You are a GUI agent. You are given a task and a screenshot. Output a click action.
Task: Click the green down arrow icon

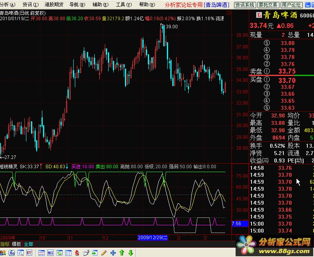pyautogui.click(x=131, y=253)
